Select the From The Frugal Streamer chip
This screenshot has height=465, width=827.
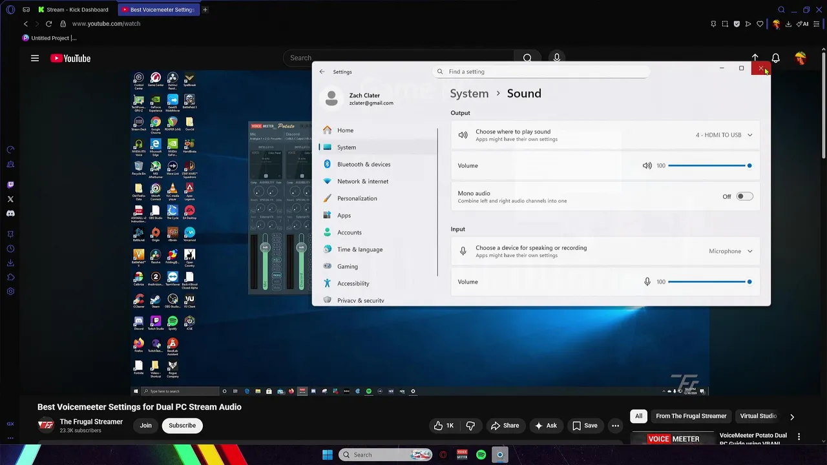pos(691,417)
